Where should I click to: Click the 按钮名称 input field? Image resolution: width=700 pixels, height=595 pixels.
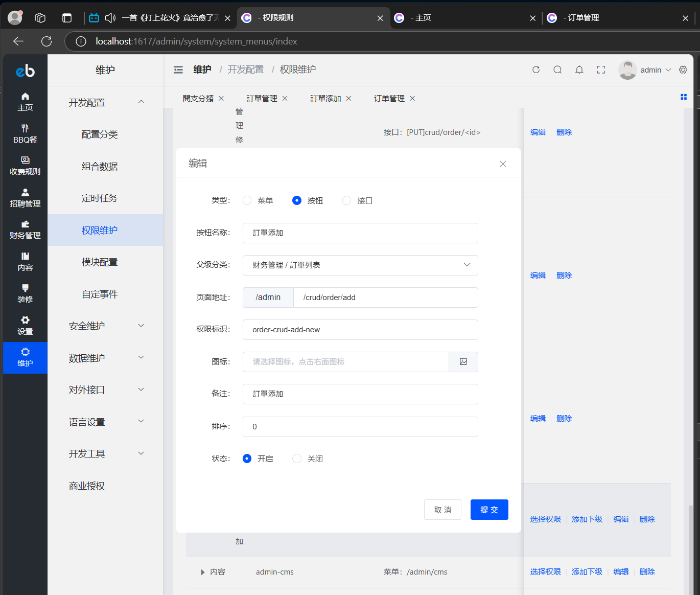pyautogui.click(x=360, y=233)
